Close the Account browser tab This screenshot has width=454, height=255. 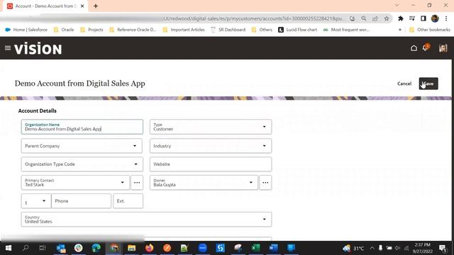(82, 6)
